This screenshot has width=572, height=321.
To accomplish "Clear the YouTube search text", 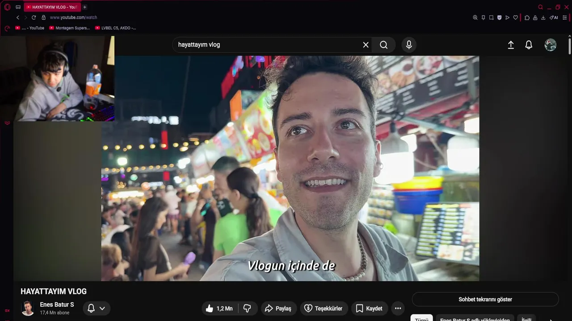I will [x=366, y=45].
